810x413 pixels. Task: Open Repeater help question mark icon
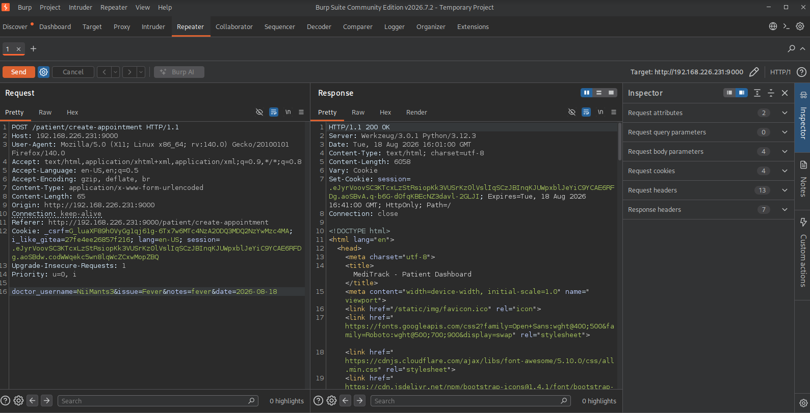(x=801, y=72)
